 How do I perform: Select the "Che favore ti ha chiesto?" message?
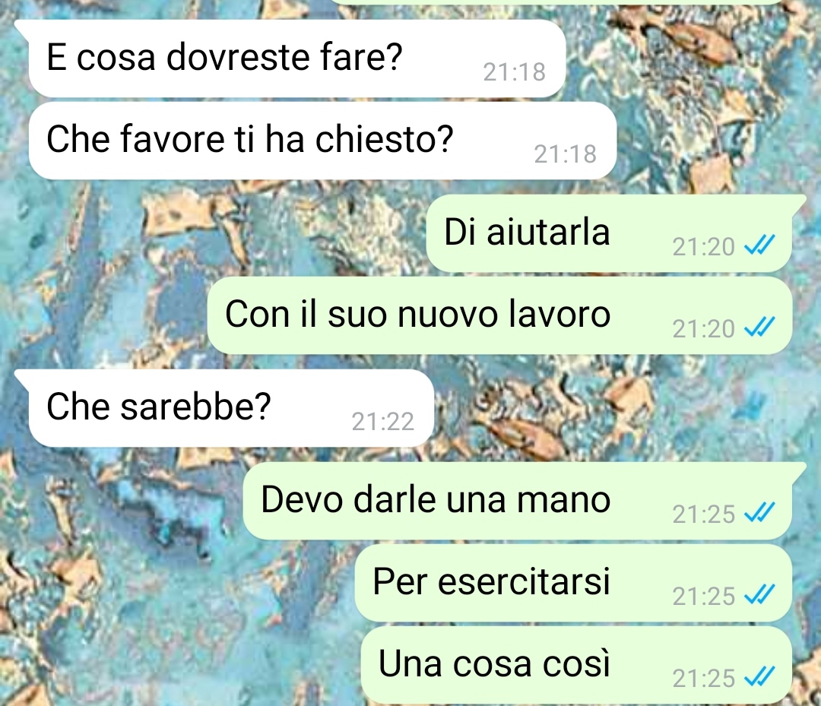coord(322,141)
